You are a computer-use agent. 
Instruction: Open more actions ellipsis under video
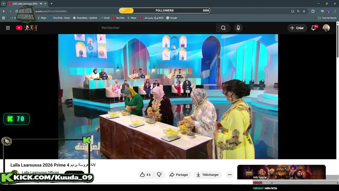click(230, 175)
